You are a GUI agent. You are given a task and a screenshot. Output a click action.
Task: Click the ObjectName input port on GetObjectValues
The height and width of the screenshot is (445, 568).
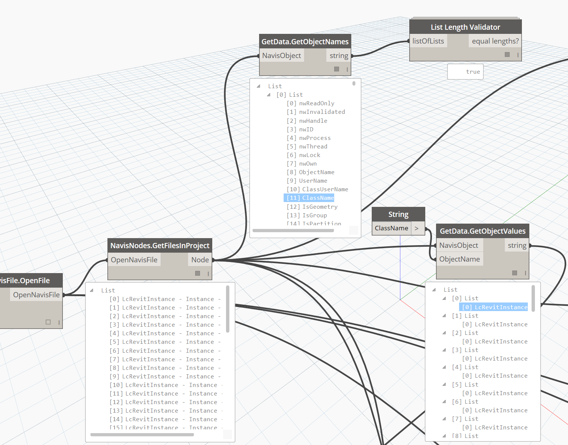coord(459,259)
